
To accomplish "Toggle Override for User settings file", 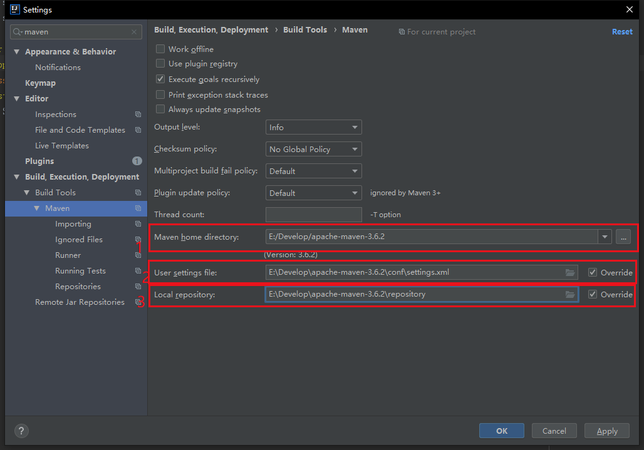I will point(592,272).
